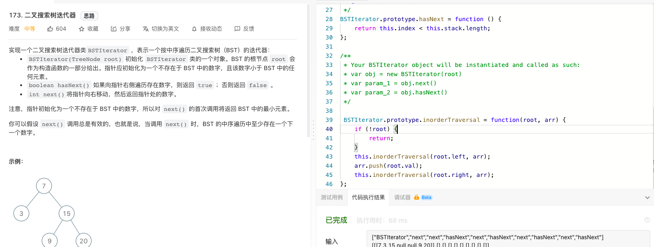
Task: Click the 执行用时: 68 ms text
Action: coord(382,220)
